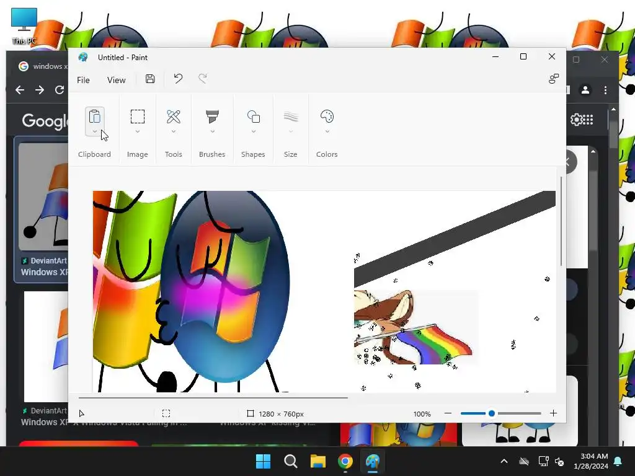Open the Google apps grid icon

point(588,120)
